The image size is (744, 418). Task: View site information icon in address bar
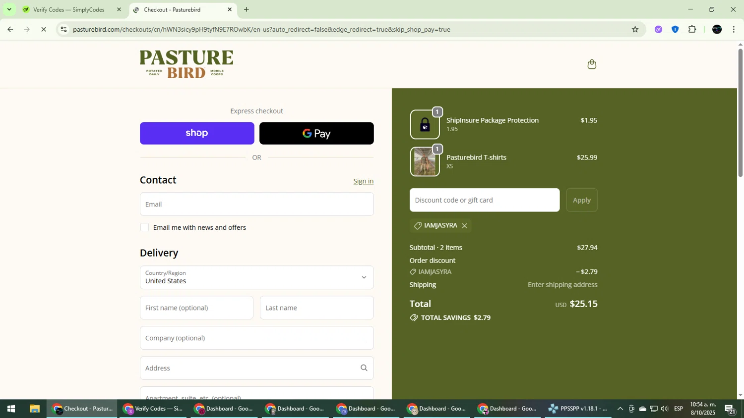(x=63, y=29)
